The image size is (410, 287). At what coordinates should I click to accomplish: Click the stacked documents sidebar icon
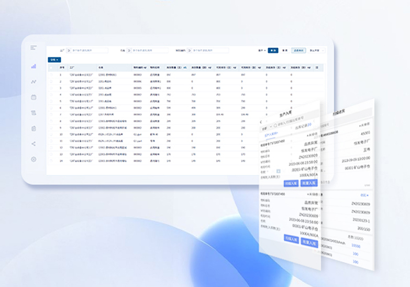pos(34,112)
